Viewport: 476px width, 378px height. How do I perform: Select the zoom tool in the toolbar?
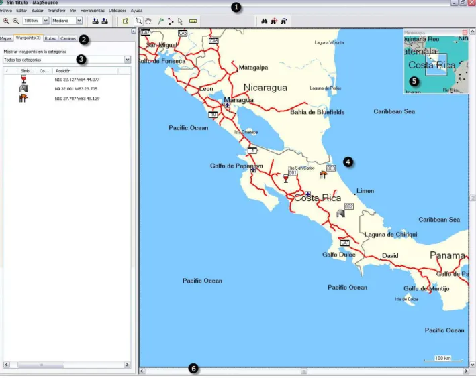[x=139, y=21]
